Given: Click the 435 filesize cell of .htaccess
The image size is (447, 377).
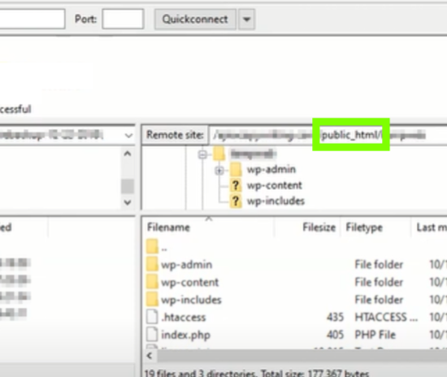Looking at the screenshot, I should tap(335, 317).
